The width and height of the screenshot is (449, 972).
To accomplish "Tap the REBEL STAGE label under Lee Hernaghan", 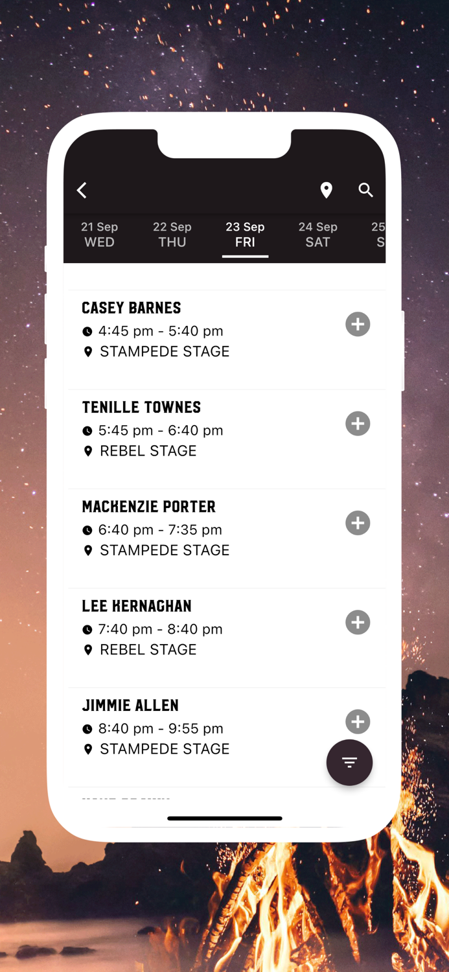I will (x=148, y=649).
